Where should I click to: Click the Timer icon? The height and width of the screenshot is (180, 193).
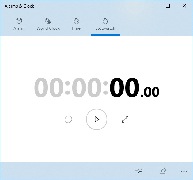click(77, 21)
